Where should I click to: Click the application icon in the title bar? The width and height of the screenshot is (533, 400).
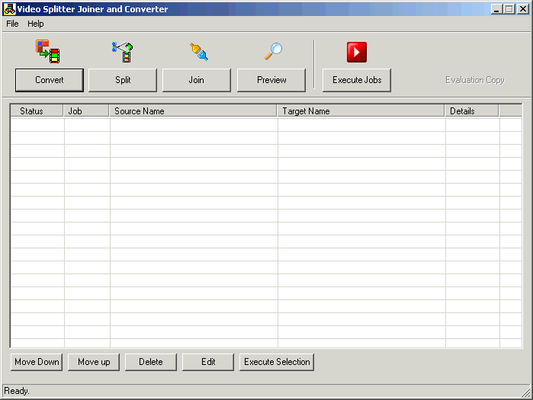coord(10,9)
